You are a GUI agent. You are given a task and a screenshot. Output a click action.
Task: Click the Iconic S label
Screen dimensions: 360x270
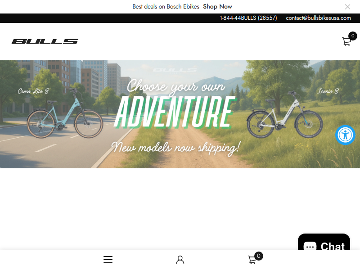[x=328, y=91]
